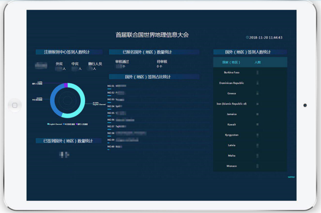Click the NO.55 ranking row

[x=159, y=113]
